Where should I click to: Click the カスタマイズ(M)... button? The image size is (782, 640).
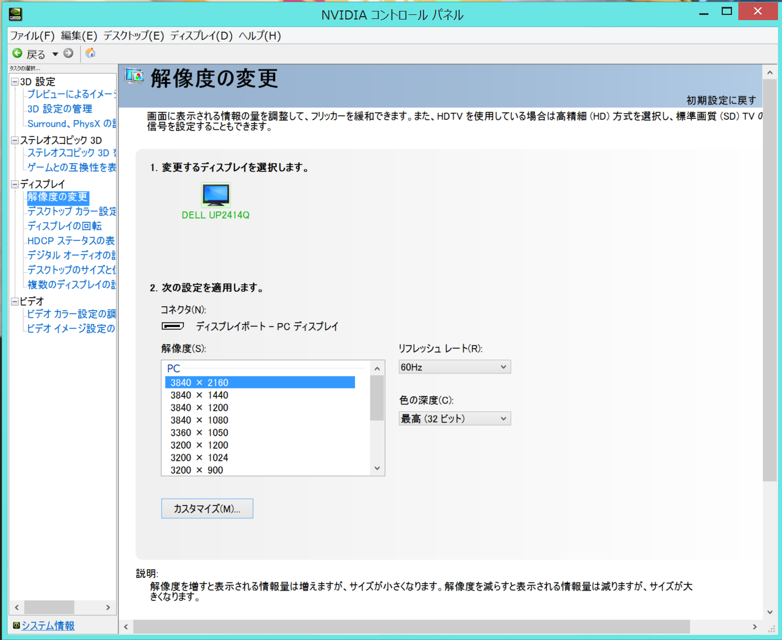click(x=207, y=508)
